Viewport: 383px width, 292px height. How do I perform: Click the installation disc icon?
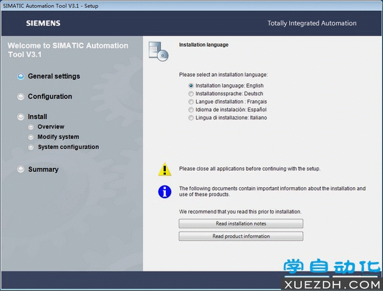(158, 51)
